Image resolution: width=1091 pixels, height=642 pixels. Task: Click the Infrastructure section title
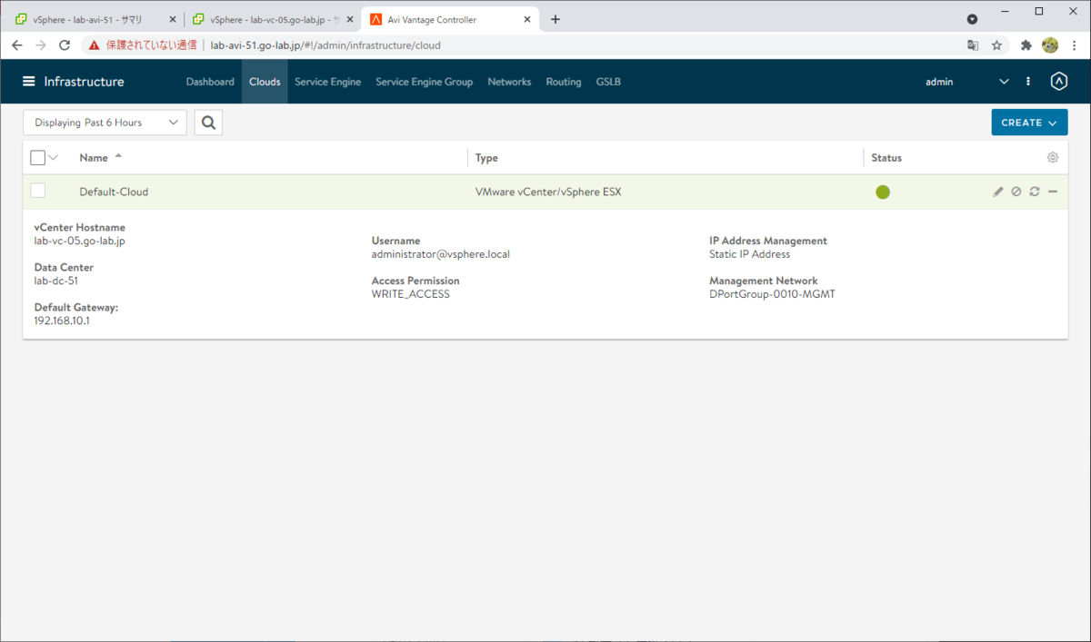[x=85, y=82]
